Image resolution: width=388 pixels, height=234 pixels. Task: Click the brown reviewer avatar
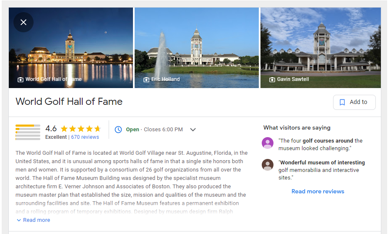pos(268,165)
